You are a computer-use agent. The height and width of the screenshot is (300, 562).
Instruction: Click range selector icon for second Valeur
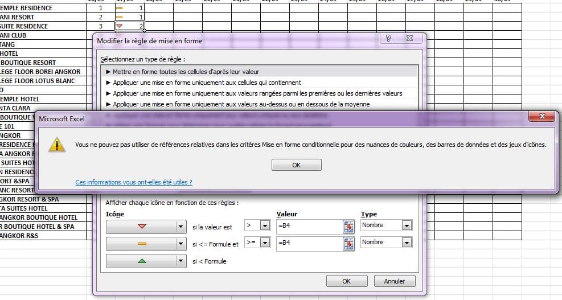[348, 244]
